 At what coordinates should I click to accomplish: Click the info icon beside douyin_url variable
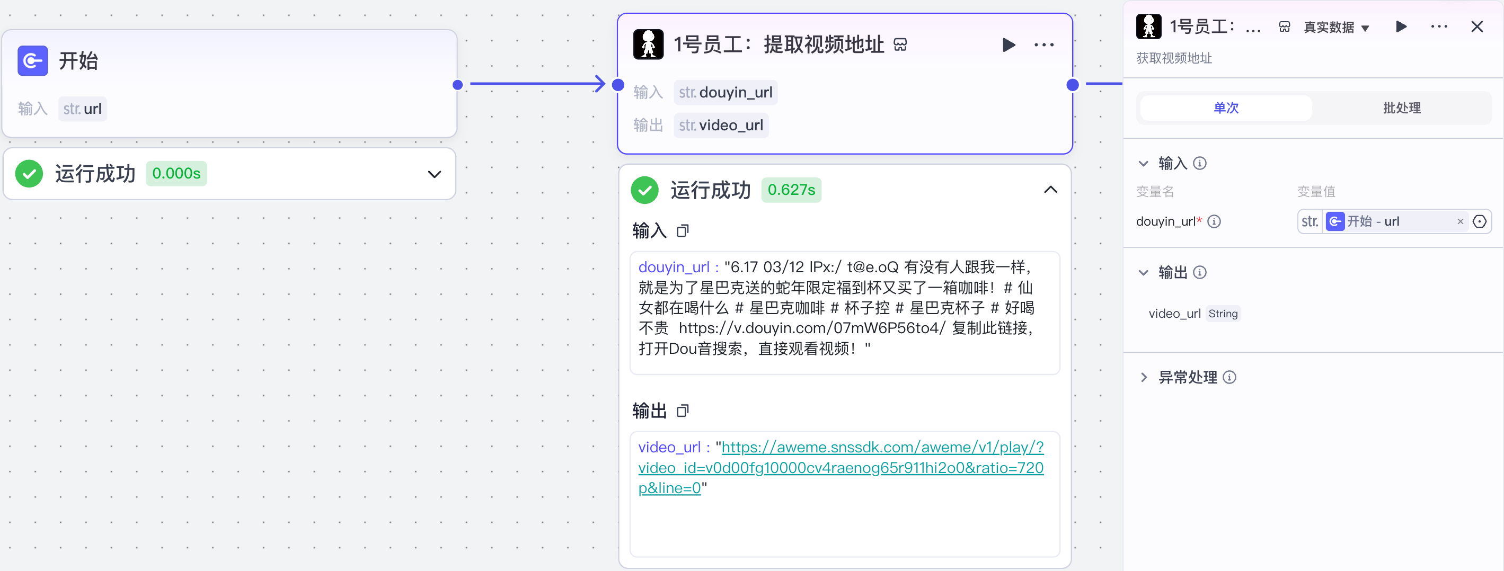[1215, 222]
